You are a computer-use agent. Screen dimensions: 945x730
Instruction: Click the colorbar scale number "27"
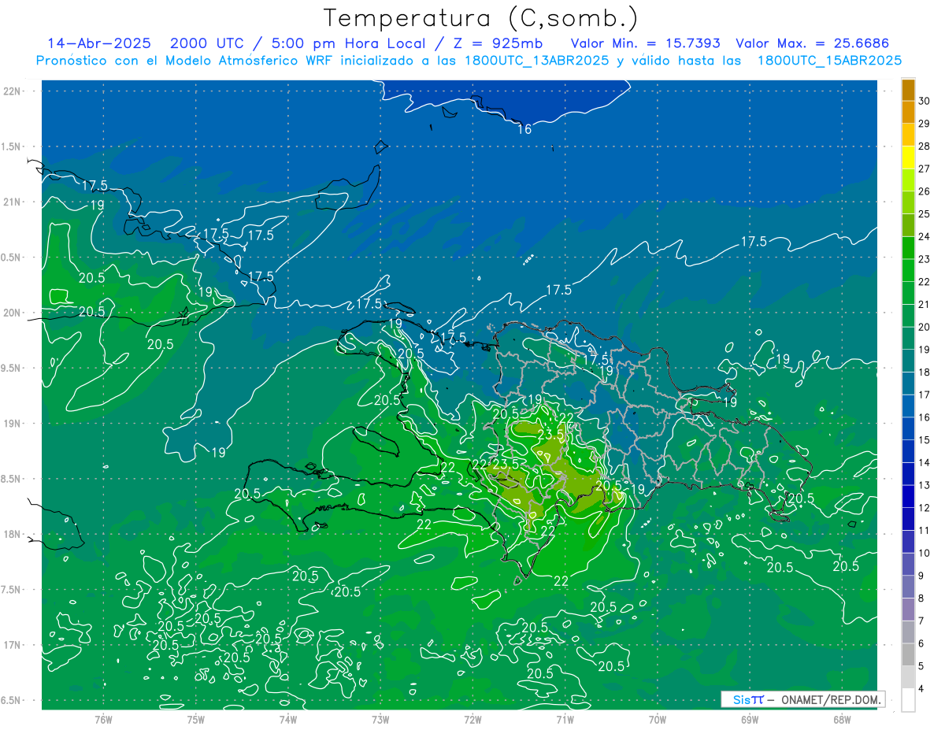pos(925,169)
